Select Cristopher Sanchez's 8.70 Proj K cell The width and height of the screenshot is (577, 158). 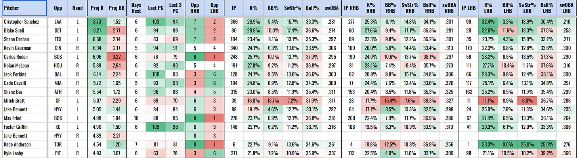pos(96,22)
